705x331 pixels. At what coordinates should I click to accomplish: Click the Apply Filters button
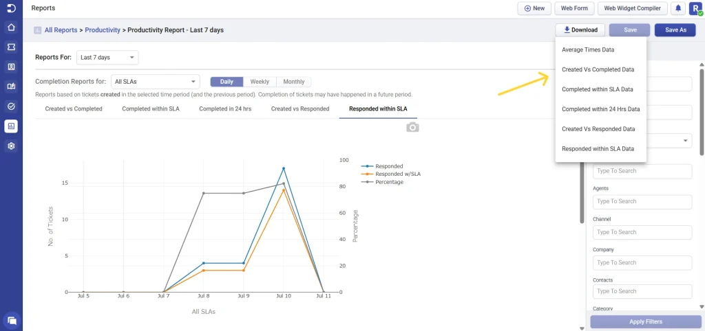coord(646,321)
